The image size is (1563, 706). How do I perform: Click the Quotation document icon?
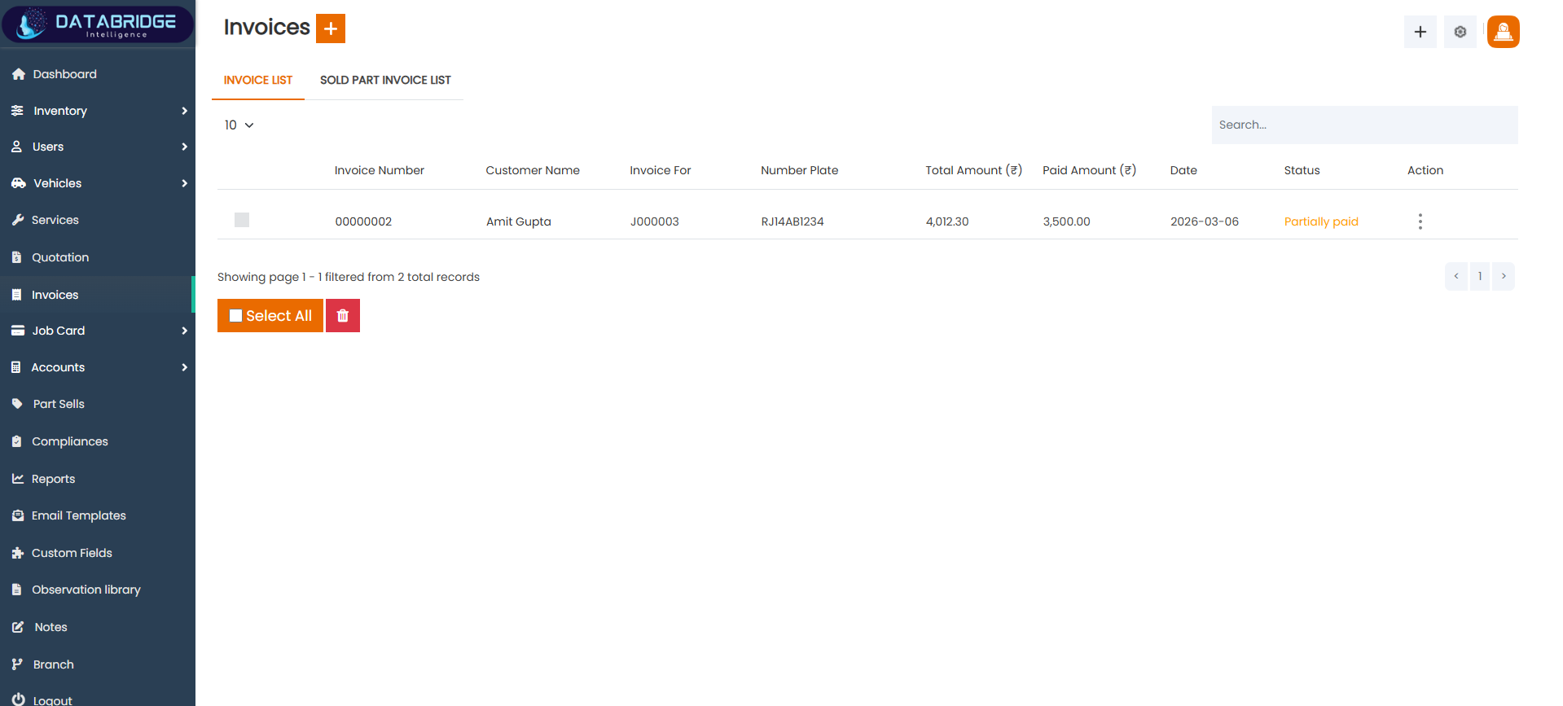click(x=16, y=257)
